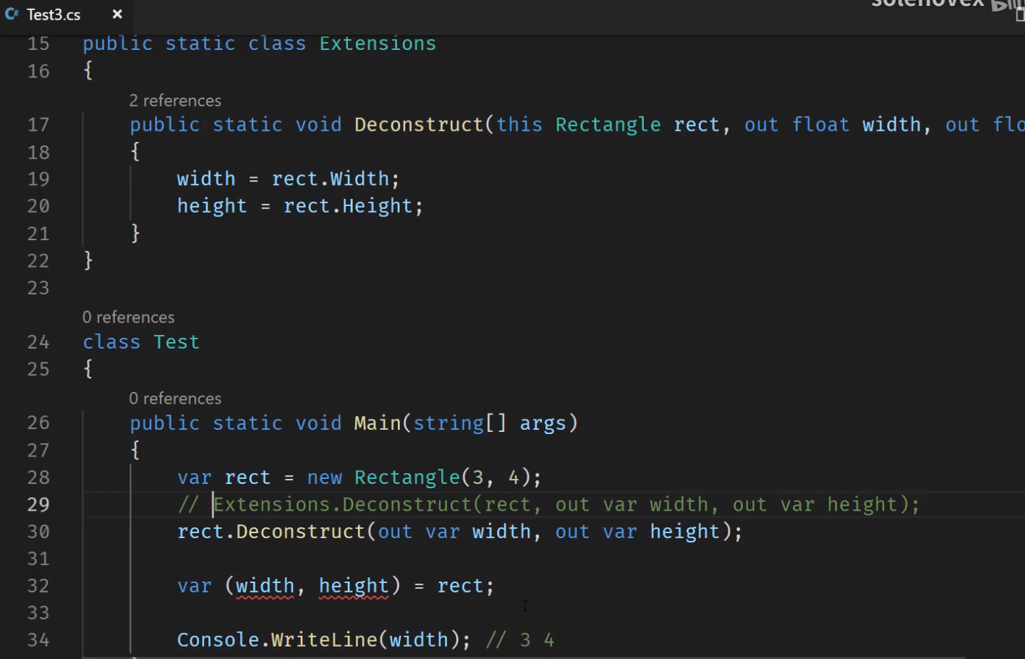Click the Test class name on line 24
1025x659 pixels.
[176, 341]
